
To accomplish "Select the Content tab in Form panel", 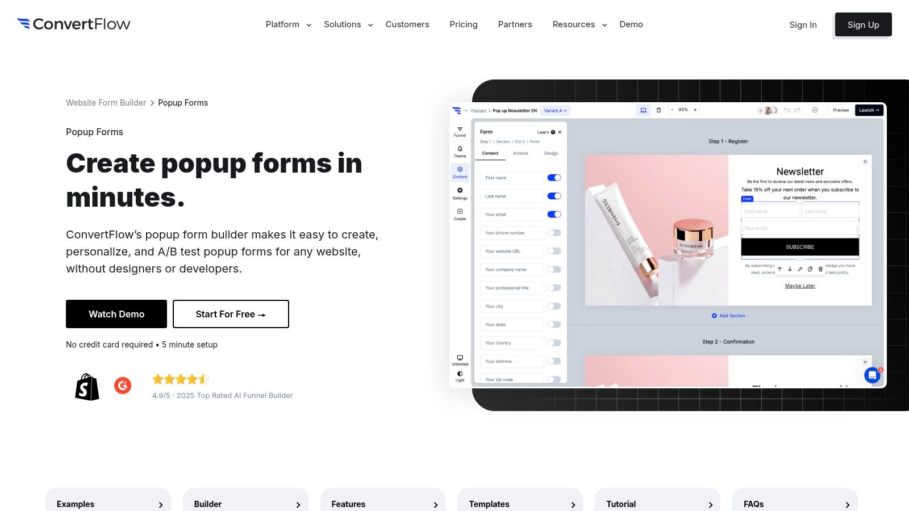I will (x=490, y=153).
